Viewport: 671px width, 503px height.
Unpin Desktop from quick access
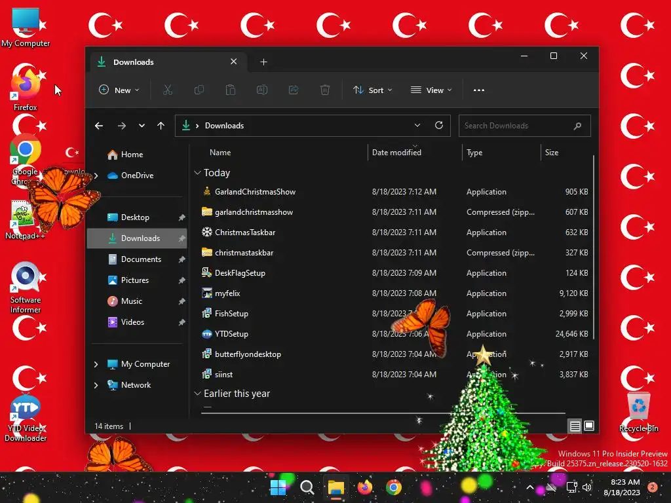(182, 217)
